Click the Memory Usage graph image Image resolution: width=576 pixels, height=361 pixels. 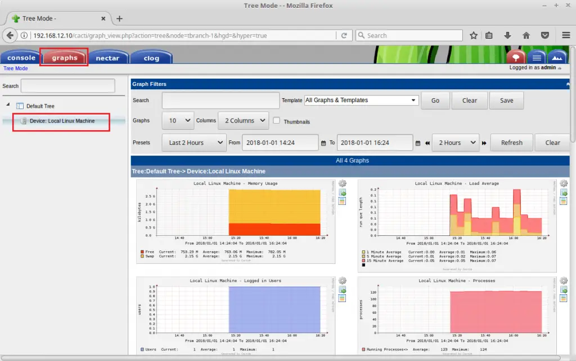pos(236,221)
